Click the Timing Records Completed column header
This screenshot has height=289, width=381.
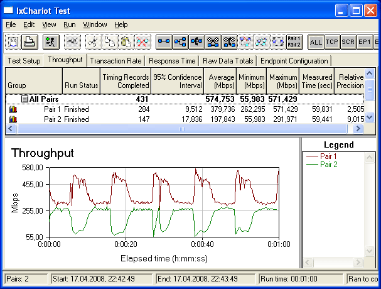(126, 81)
